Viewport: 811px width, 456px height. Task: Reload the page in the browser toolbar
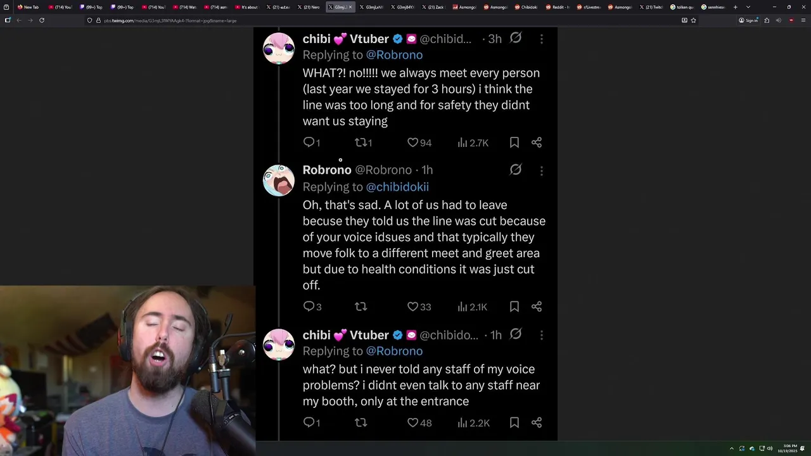tap(42, 20)
